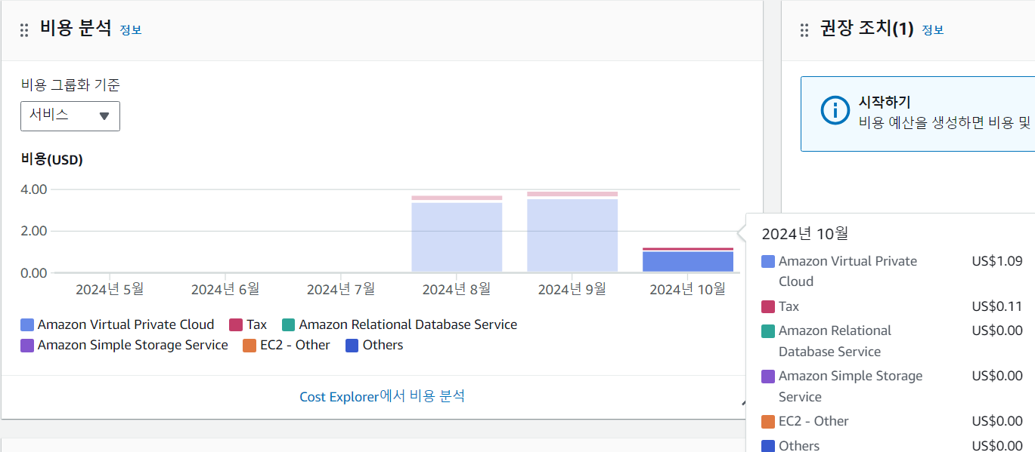The image size is (1035, 452).
Task: Open 정보 link next to 비용 분석
Action: [131, 30]
